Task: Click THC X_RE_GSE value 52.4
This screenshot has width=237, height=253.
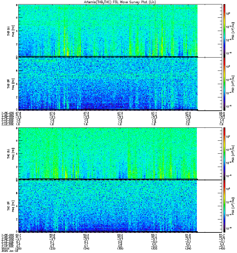Action: 86,235
